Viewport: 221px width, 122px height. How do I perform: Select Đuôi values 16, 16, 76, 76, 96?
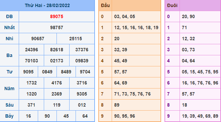click(x=200, y=83)
